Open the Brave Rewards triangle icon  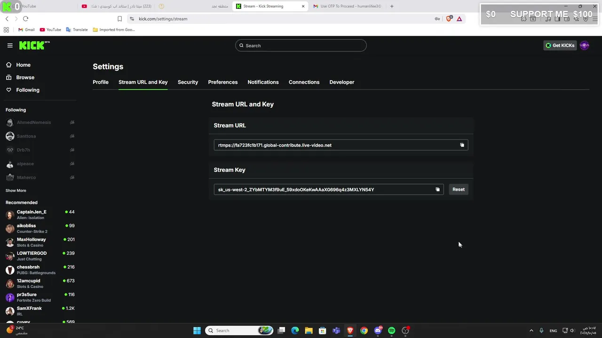[x=459, y=19]
